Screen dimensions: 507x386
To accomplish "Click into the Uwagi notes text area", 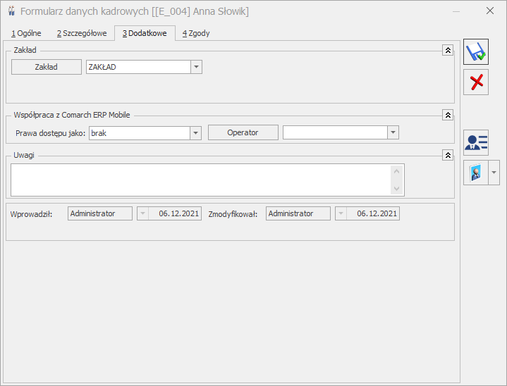I will pyautogui.click(x=200, y=180).
